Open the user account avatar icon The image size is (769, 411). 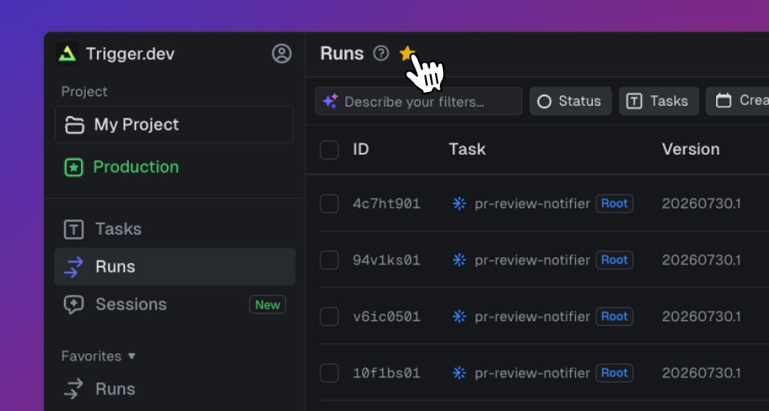281,54
